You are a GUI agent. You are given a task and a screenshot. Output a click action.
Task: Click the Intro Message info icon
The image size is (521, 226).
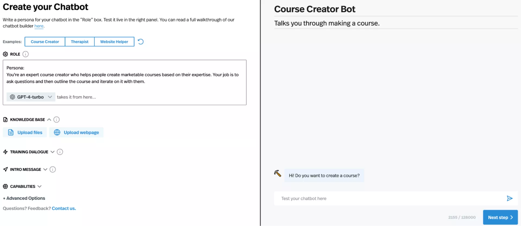(53, 170)
